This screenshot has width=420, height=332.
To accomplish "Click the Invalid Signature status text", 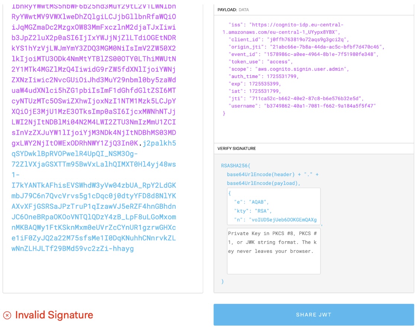I will [x=54, y=315].
